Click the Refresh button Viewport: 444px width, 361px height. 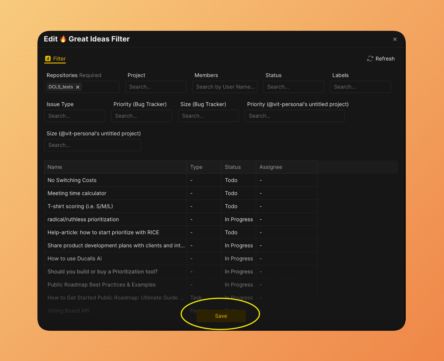pos(381,59)
